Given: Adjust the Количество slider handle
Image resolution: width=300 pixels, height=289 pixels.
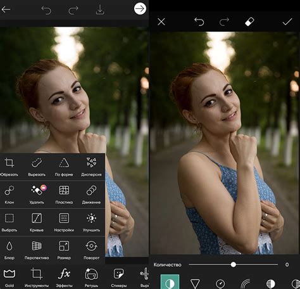Looking at the screenshot, I should (x=234, y=264).
